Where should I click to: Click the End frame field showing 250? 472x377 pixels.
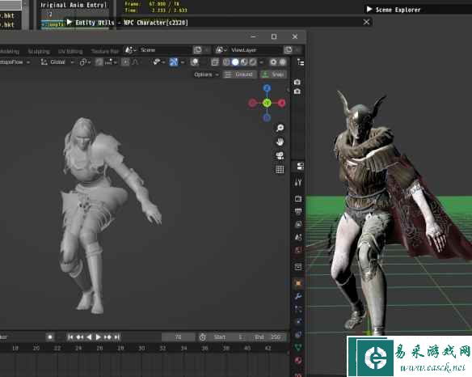click(x=268, y=337)
